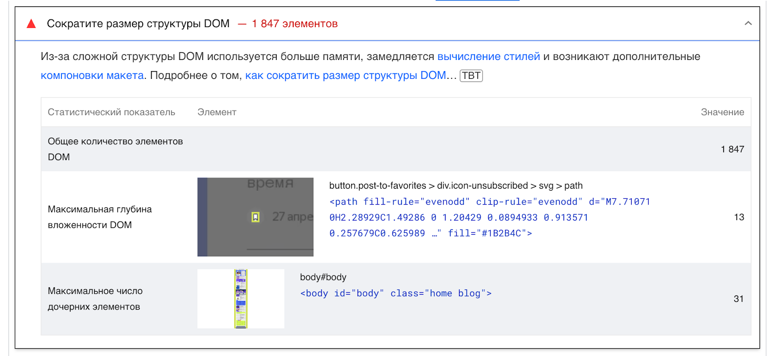Open the 'вычисление стилей' link
Image resolution: width=774 pixels, height=356 pixels.
tap(489, 57)
